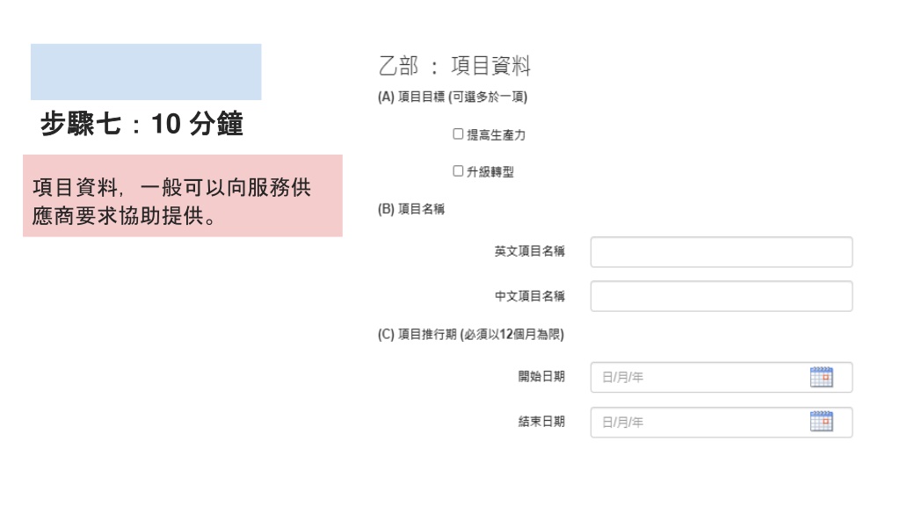This screenshot has width=900, height=506.
Task: Select the 提高生產力 option label
Action: [496, 134]
